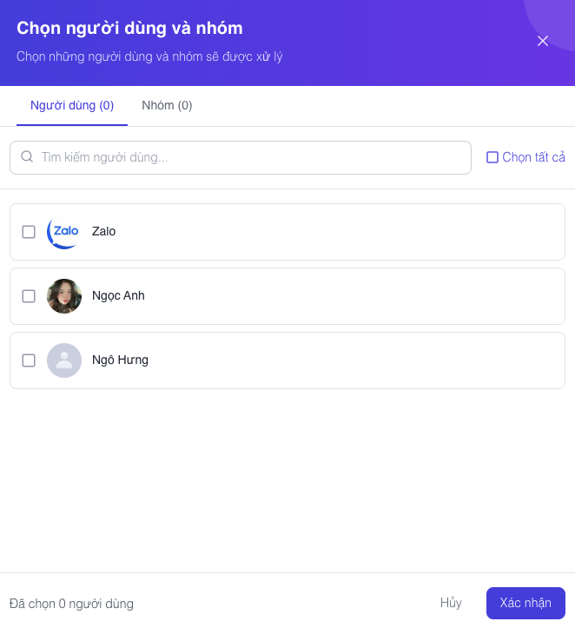Viewport: 575px width, 628px height.
Task: Focus the Tìm kiếm người dùng search field
Action: (241, 157)
